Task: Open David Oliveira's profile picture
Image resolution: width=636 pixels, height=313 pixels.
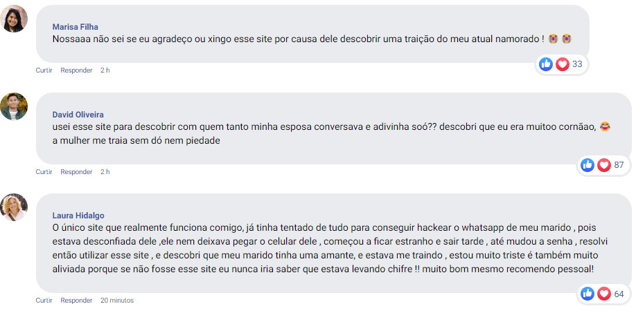Action: [x=14, y=106]
